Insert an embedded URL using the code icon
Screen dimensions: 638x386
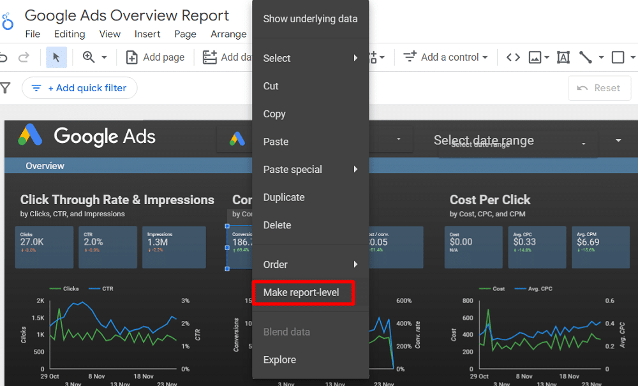[x=513, y=57]
